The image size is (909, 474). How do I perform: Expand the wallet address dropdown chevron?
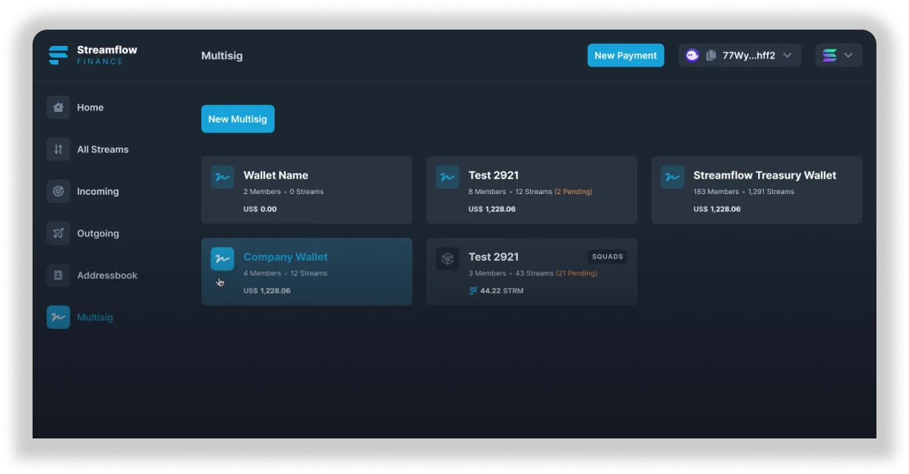(788, 56)
